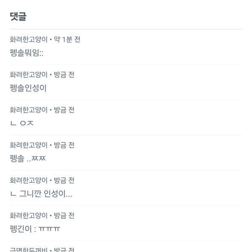Open author name above the 펭솔 ..ㅉㅉ comment
The height and width of the screenshot is (252, 252).
29,145
